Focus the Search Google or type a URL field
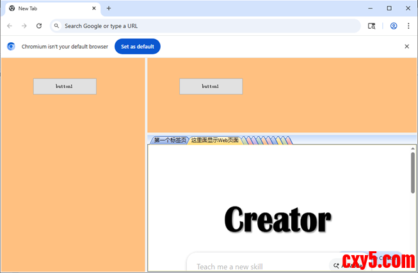418x273 pixels. (205, 26)
